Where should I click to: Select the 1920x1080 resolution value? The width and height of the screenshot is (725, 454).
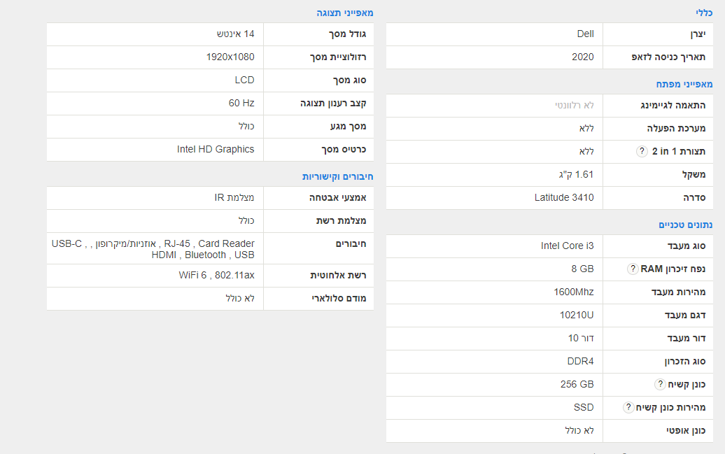[x=230, y=57]
